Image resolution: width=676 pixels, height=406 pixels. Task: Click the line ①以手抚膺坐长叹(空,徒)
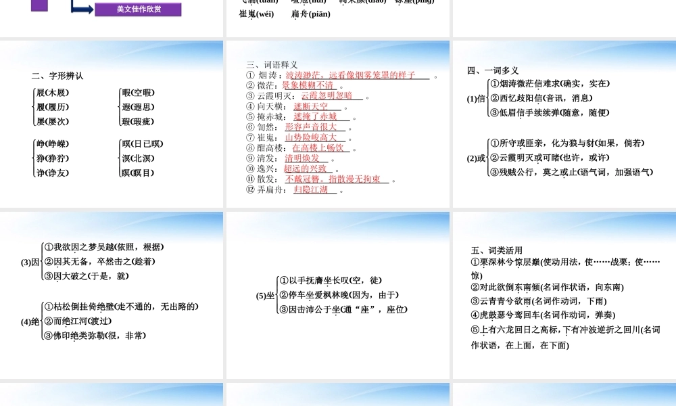[x=331, y=280]
